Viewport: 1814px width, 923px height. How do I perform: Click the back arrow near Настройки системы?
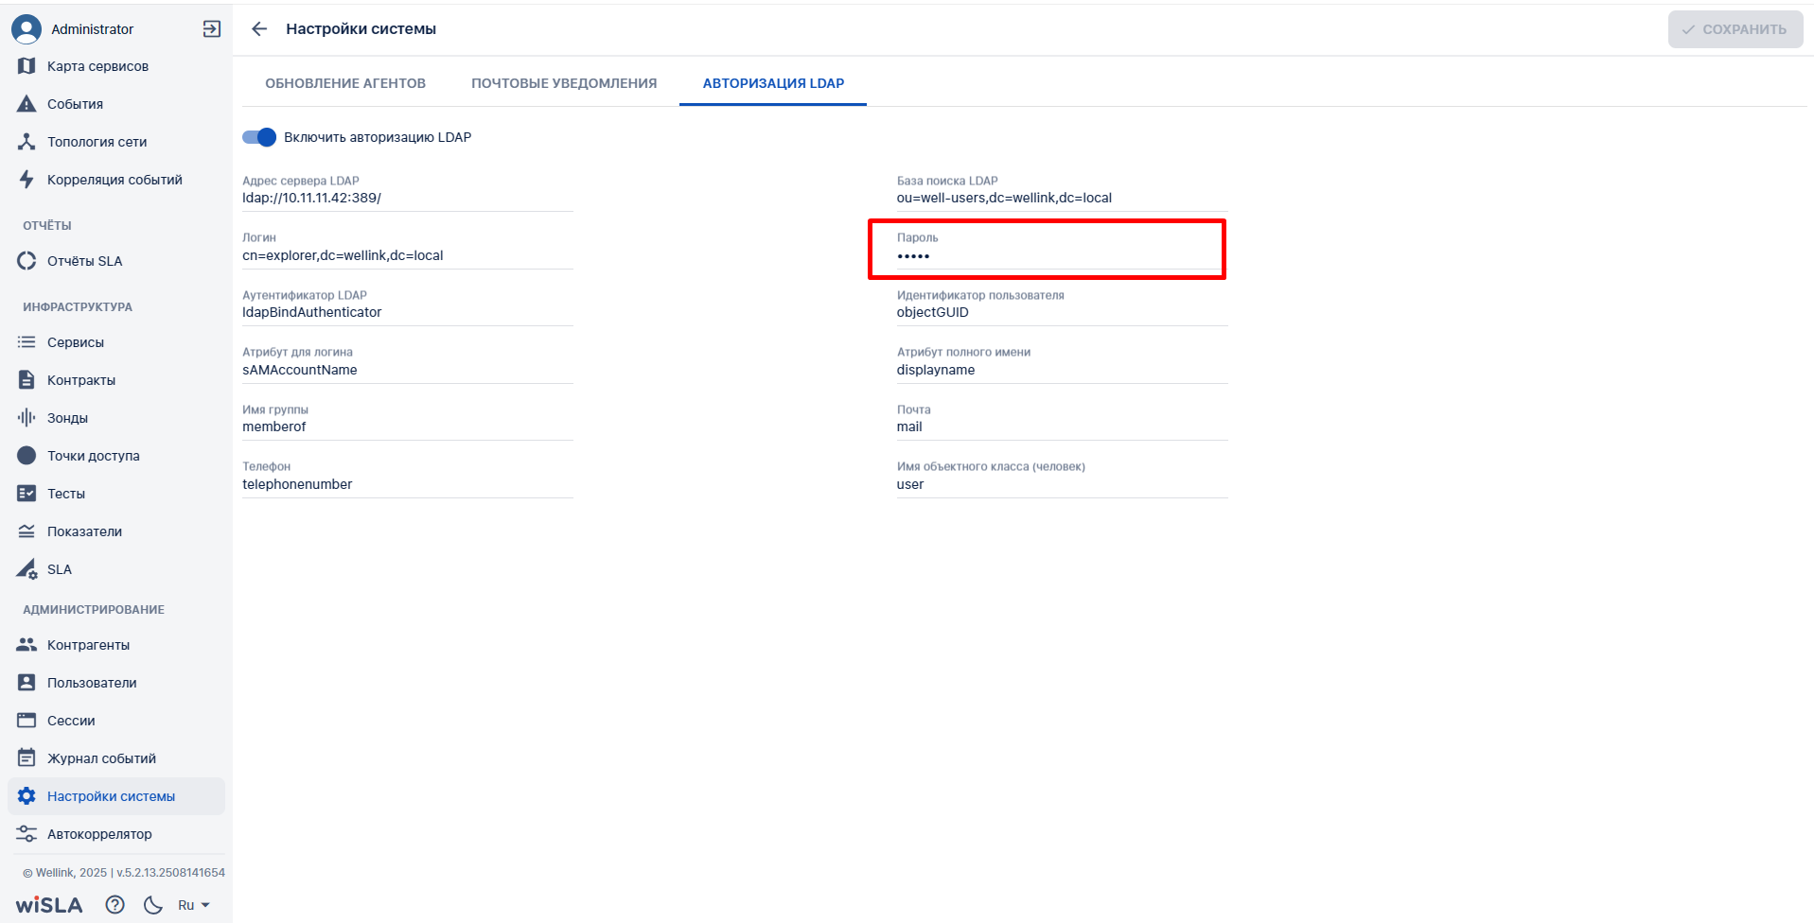pos(259,29)
